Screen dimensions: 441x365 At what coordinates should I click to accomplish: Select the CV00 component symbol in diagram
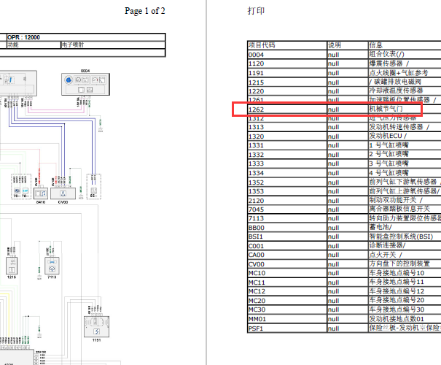coord(63,192)
